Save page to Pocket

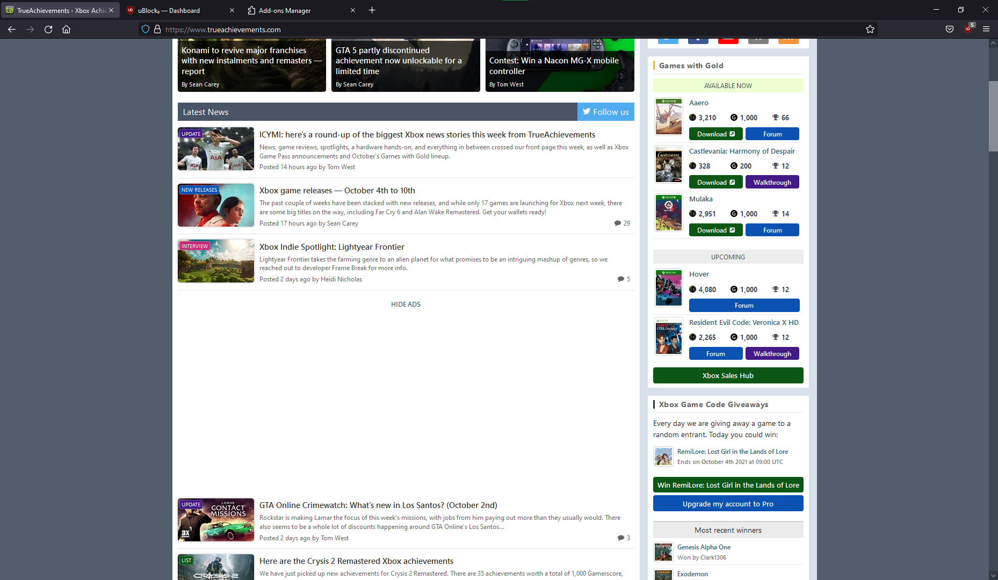tap(949, 30)
